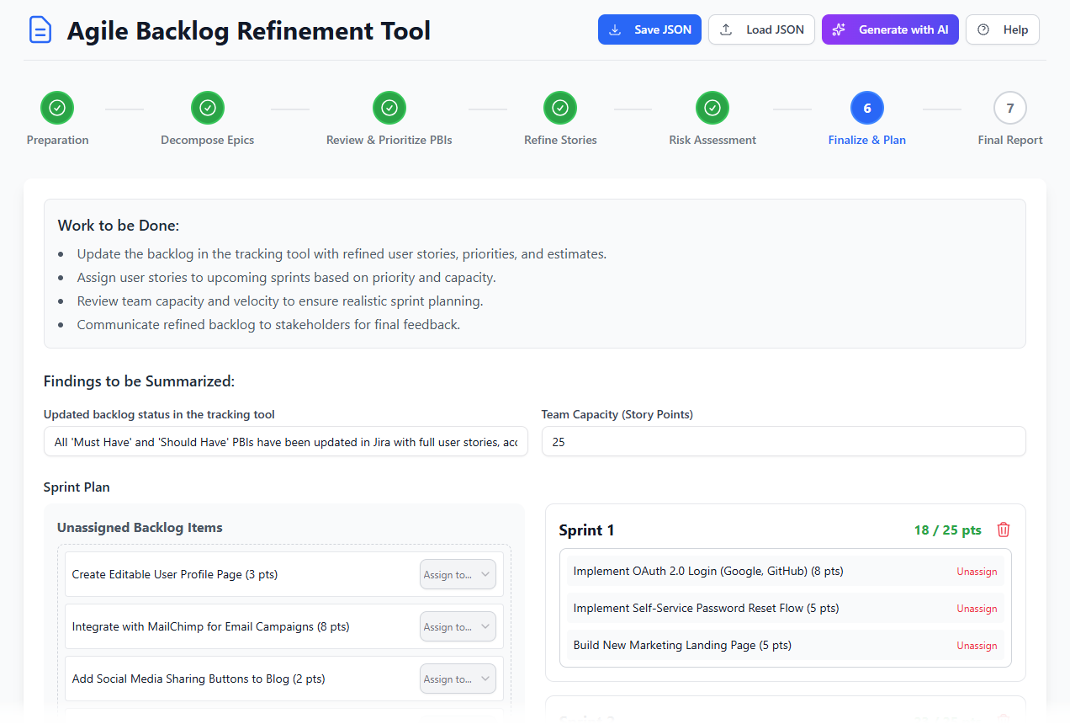Switch to the Final Report step

point(1009,107)
